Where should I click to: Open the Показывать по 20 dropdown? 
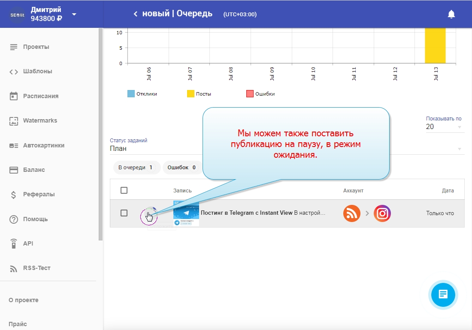445,127
